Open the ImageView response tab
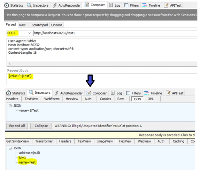This screenshot has height=170, width=200. pos(105,141)
